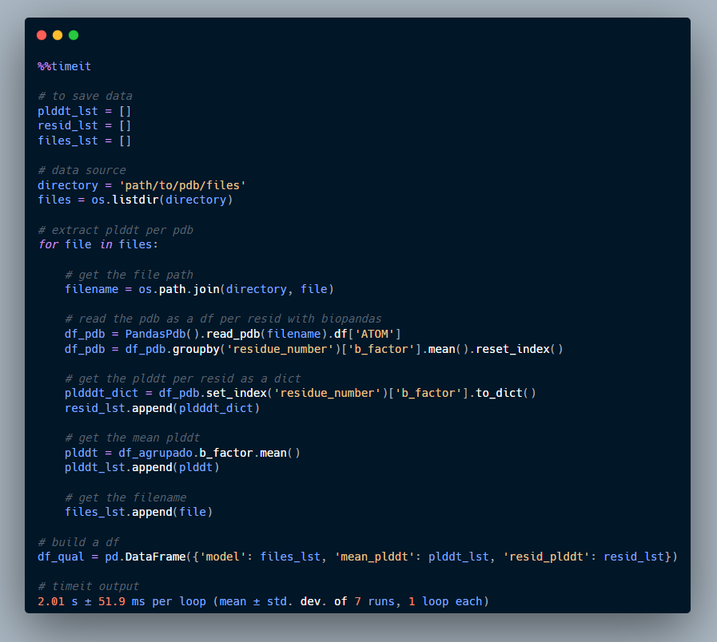The width and height of the screenshot is (717, 642).
Task: Click the 'model' dictionary key
Action: coord(223,557)
